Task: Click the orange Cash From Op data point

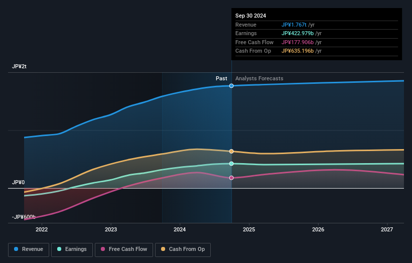Action: (231, 152)
